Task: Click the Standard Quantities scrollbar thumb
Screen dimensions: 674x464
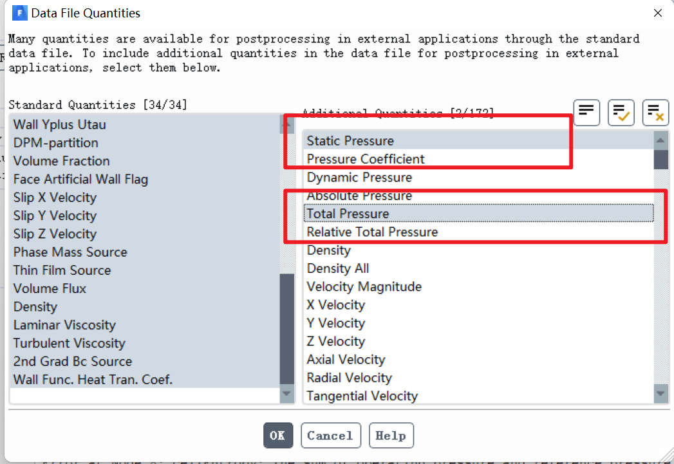Action: (286, 328)
